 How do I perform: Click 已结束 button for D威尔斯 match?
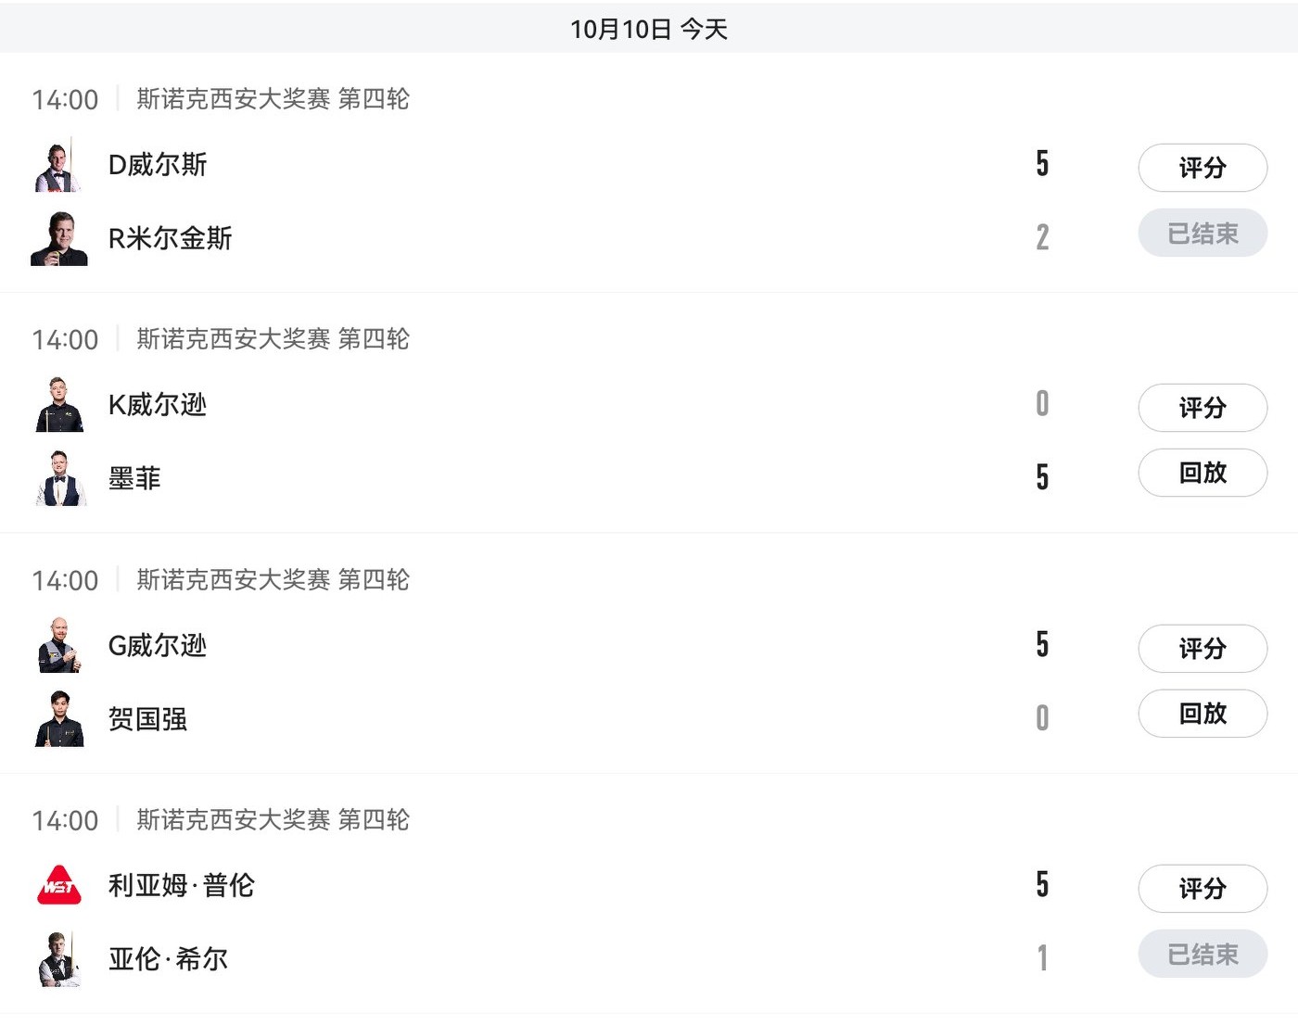(x=1203, y=234)
